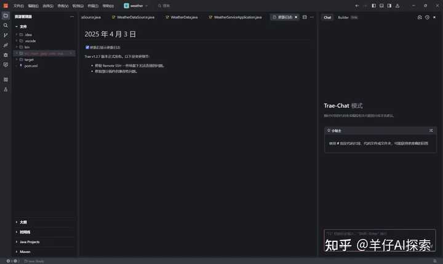Image resolution: width=443 pixels, height=264 pixels.
Task: Open the File menu
Action: click(x=18, y=6)
